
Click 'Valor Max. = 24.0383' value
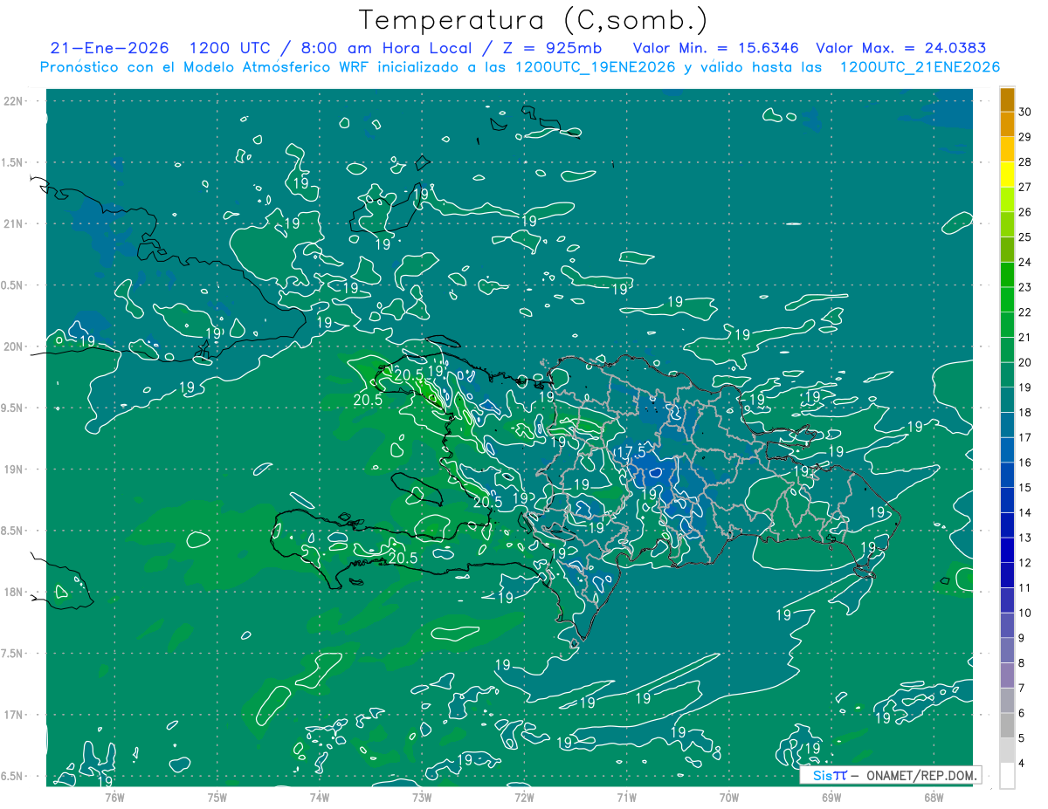pos(901,49)
